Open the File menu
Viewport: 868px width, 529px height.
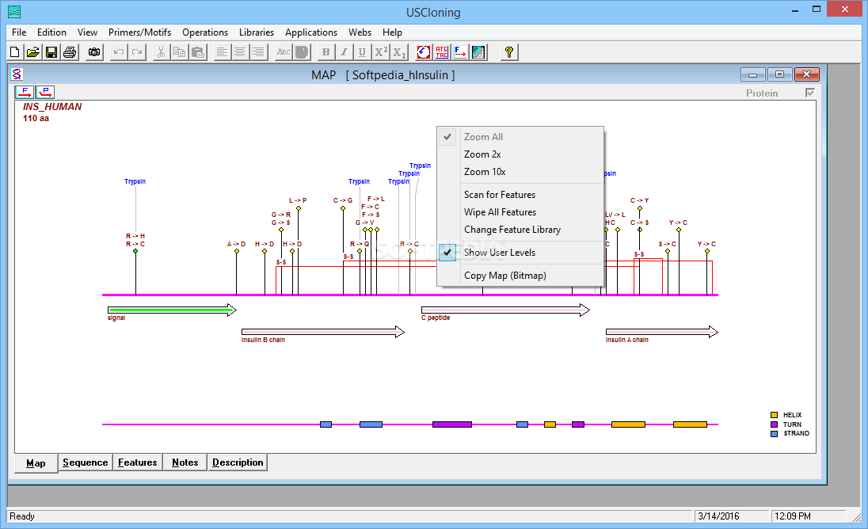(x=19, y=32)
